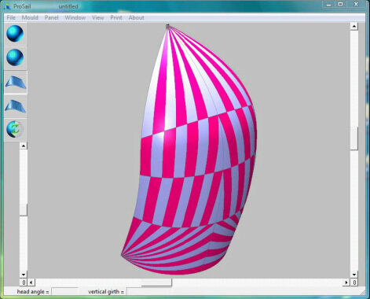Open the About menu

coord(136,17)
